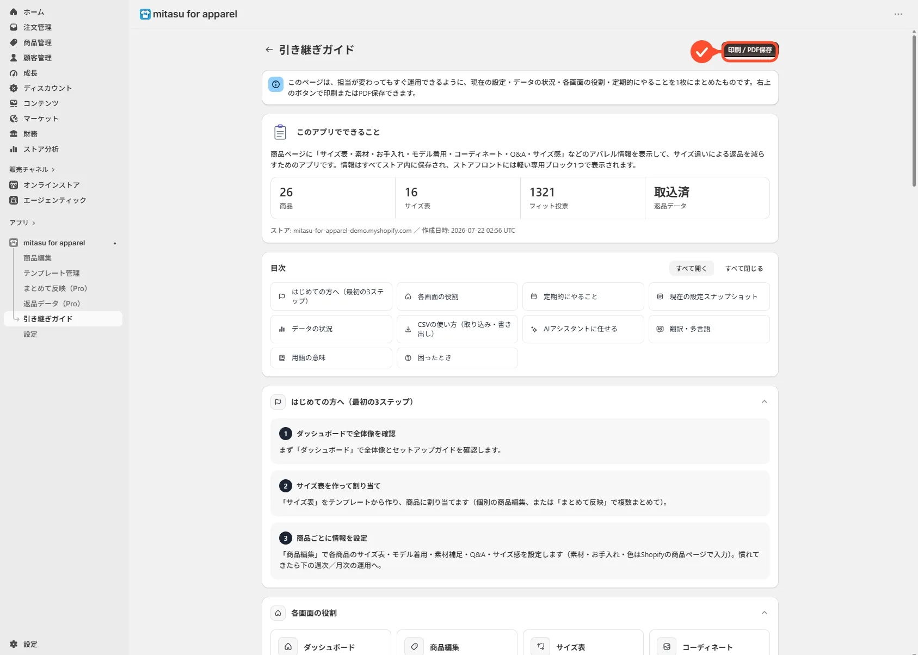Viewport: 918px width, 655px height.
Task: Open the ホーム home icon in sidebar
Action: tap(14, 12)
